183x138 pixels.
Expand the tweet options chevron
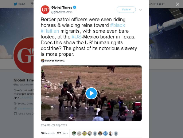coord(141,10)
